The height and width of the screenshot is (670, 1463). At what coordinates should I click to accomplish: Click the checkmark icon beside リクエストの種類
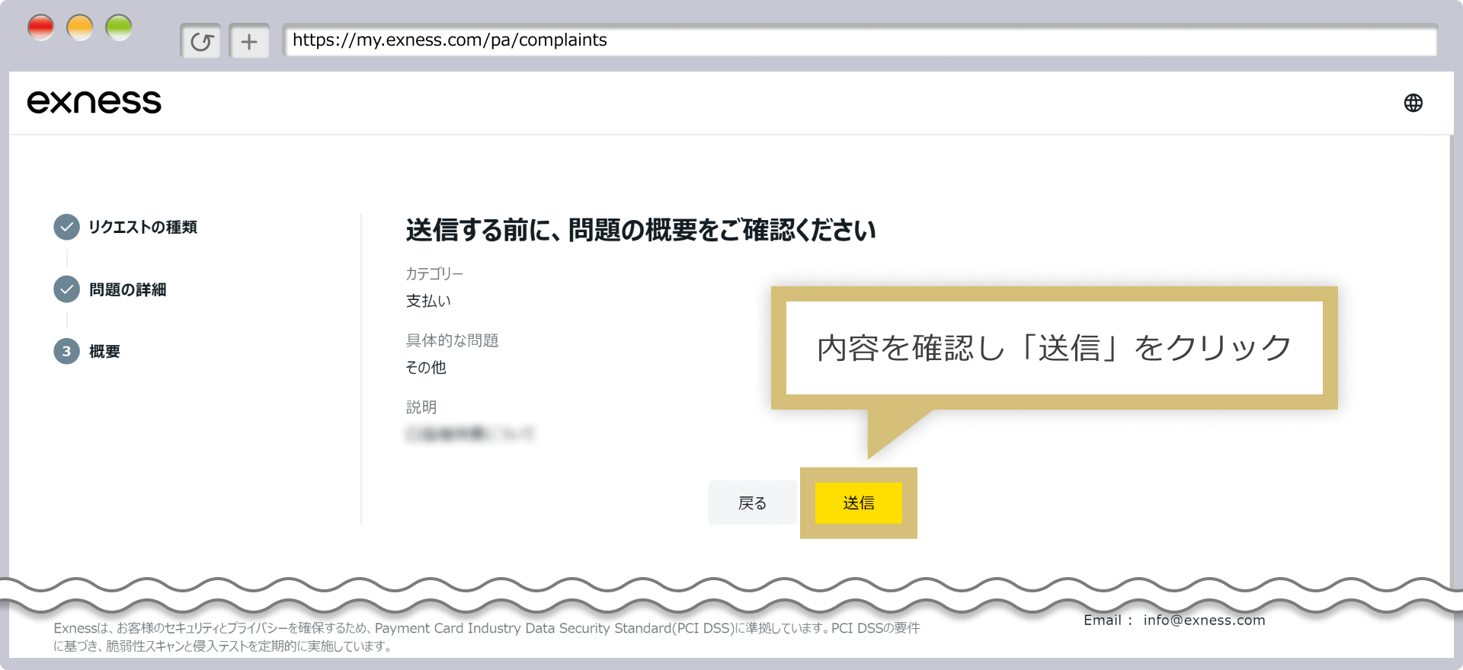[x=67, y=227]
